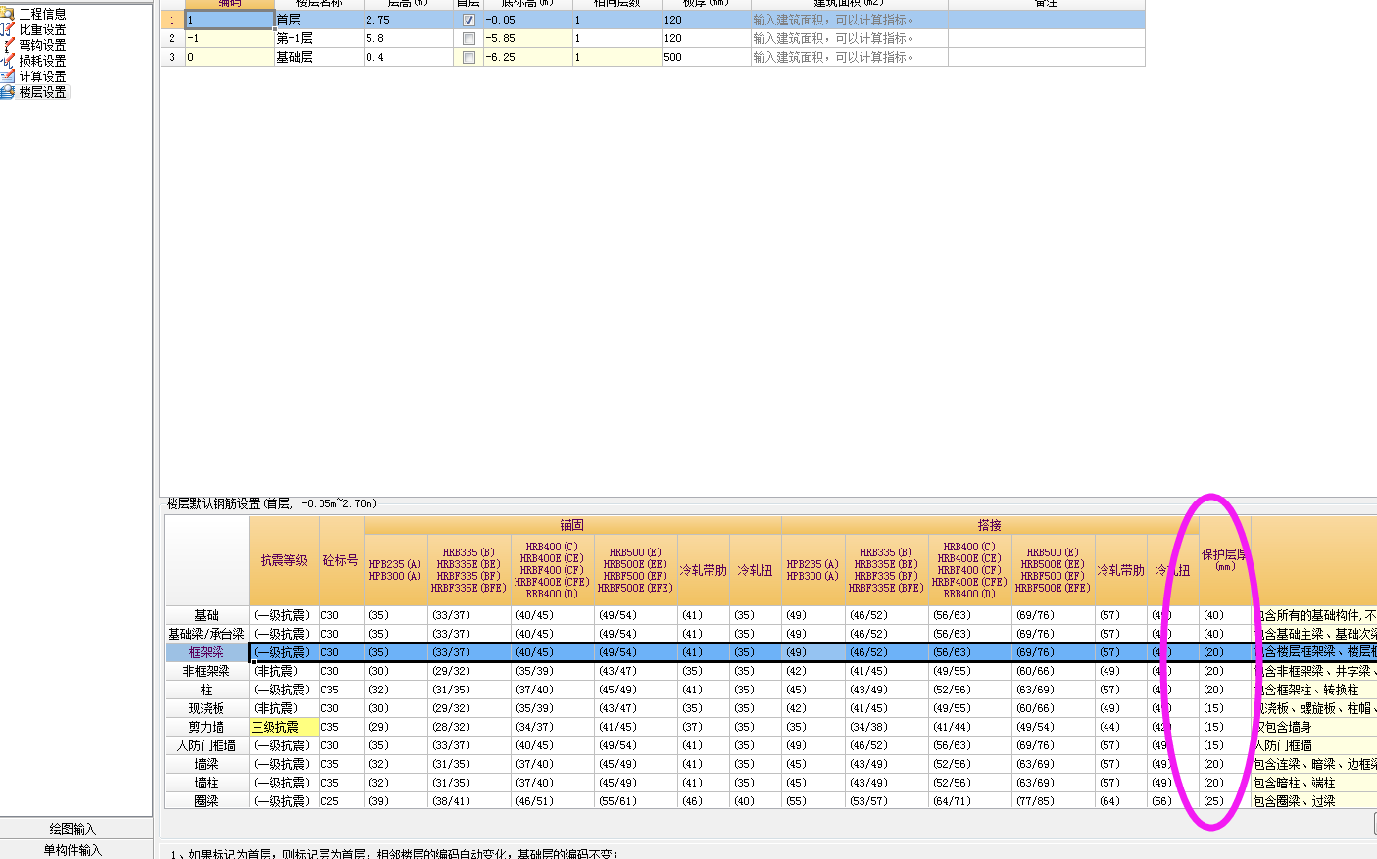The height and width of the screenshot is (859, 1377).
Task: Click the 底标高 cell showing -0.05
Action: click(x=527, y=20)
